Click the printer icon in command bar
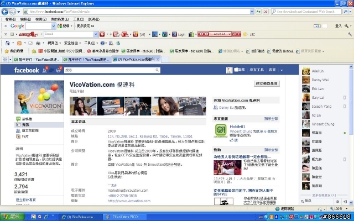 pyautogui.click(x=38, y=43)
